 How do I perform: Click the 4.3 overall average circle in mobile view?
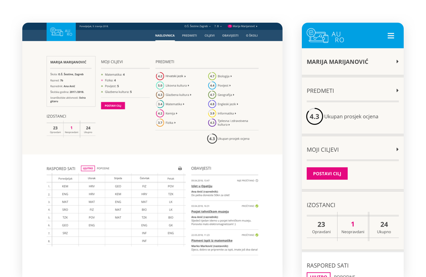tap(314, 116)
